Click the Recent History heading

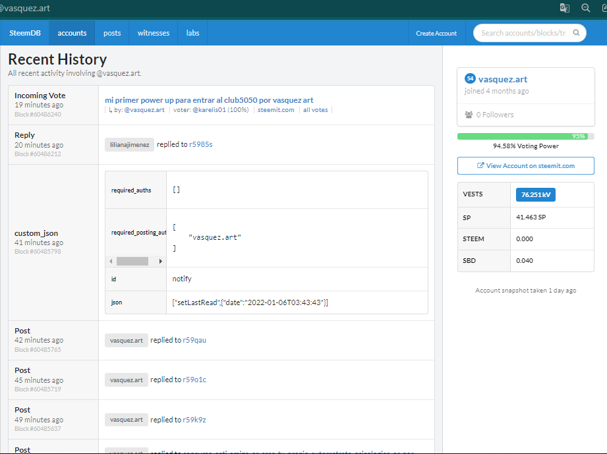point(57,59)
